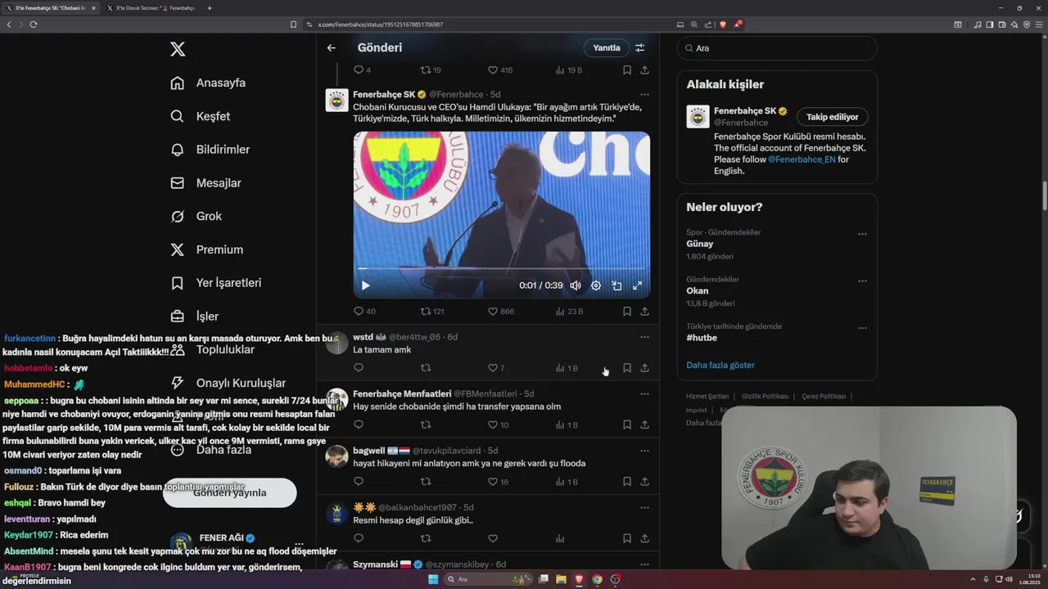This screenshot has height=589, width=1048.
Task: Reload the page in browser
Action: pyautogui.click(x=34, y=25)
